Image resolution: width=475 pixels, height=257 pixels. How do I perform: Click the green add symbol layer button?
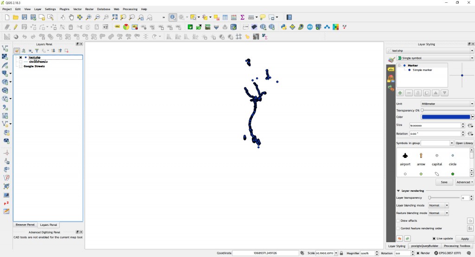(400, 93)
